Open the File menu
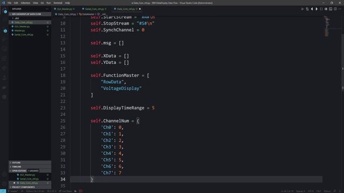 [10, 3]
